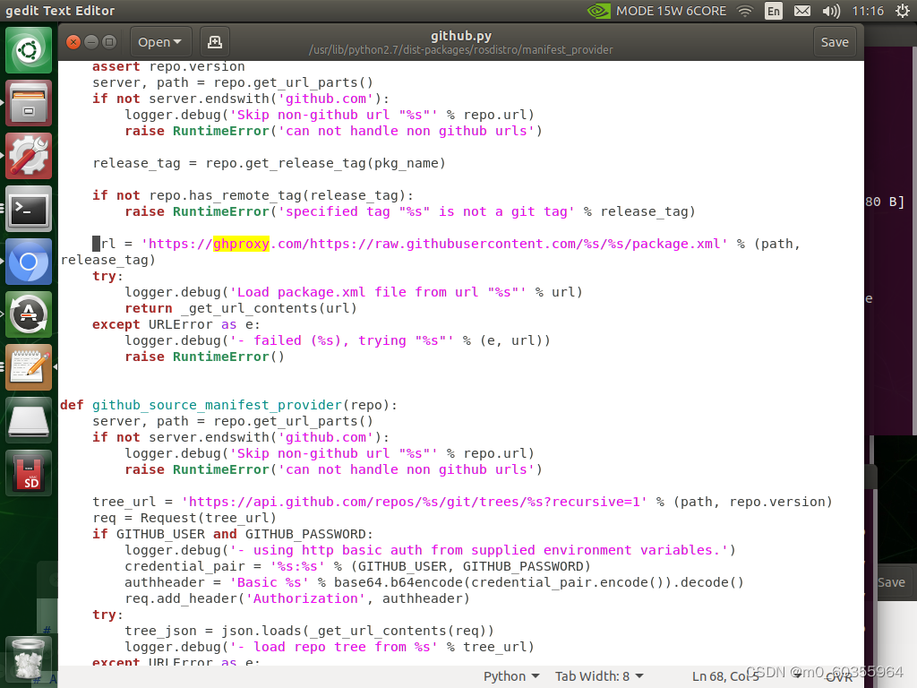Click the req.add_header('Authorization' line
The width and height of the screenshot is (917, 688).
point(297,598)
